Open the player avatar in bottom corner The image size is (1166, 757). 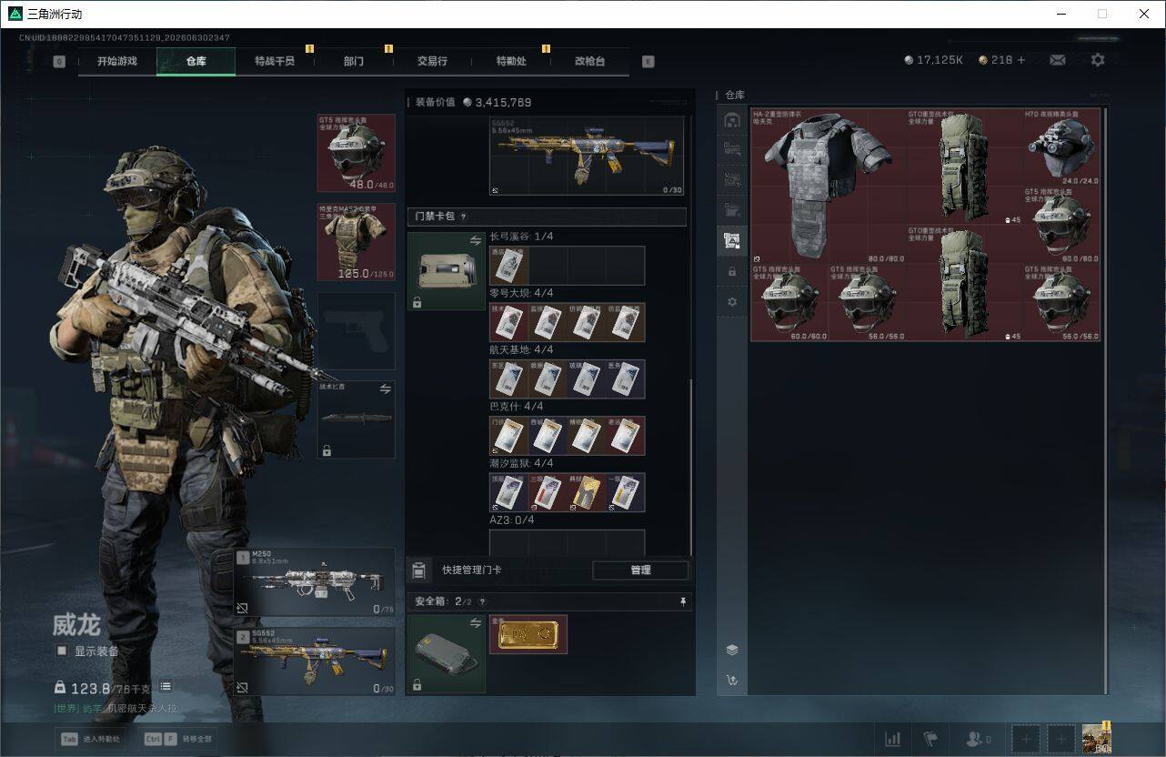[x=1097, y=738]
